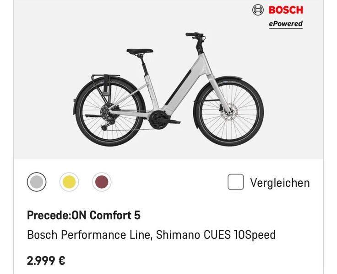Screen dimensions: 337x274
Task: Tick the Vergleichen checkbox
Action: click(235, 183)
